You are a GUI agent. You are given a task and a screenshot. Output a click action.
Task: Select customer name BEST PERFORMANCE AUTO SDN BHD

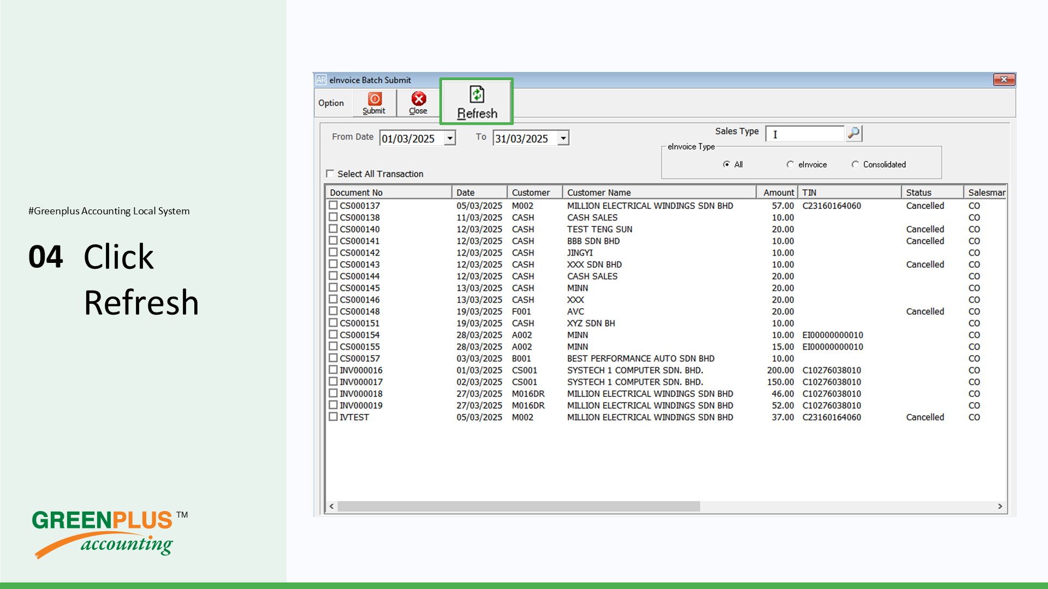point(640,358)
